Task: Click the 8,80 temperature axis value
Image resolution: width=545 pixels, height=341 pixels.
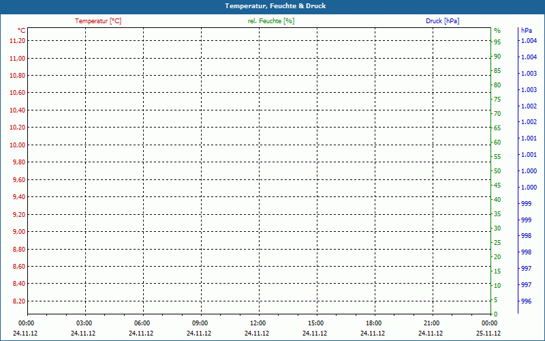Action: 19,249
